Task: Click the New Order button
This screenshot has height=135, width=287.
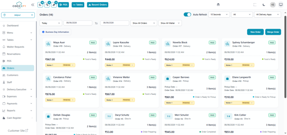Action: (255, 32)
